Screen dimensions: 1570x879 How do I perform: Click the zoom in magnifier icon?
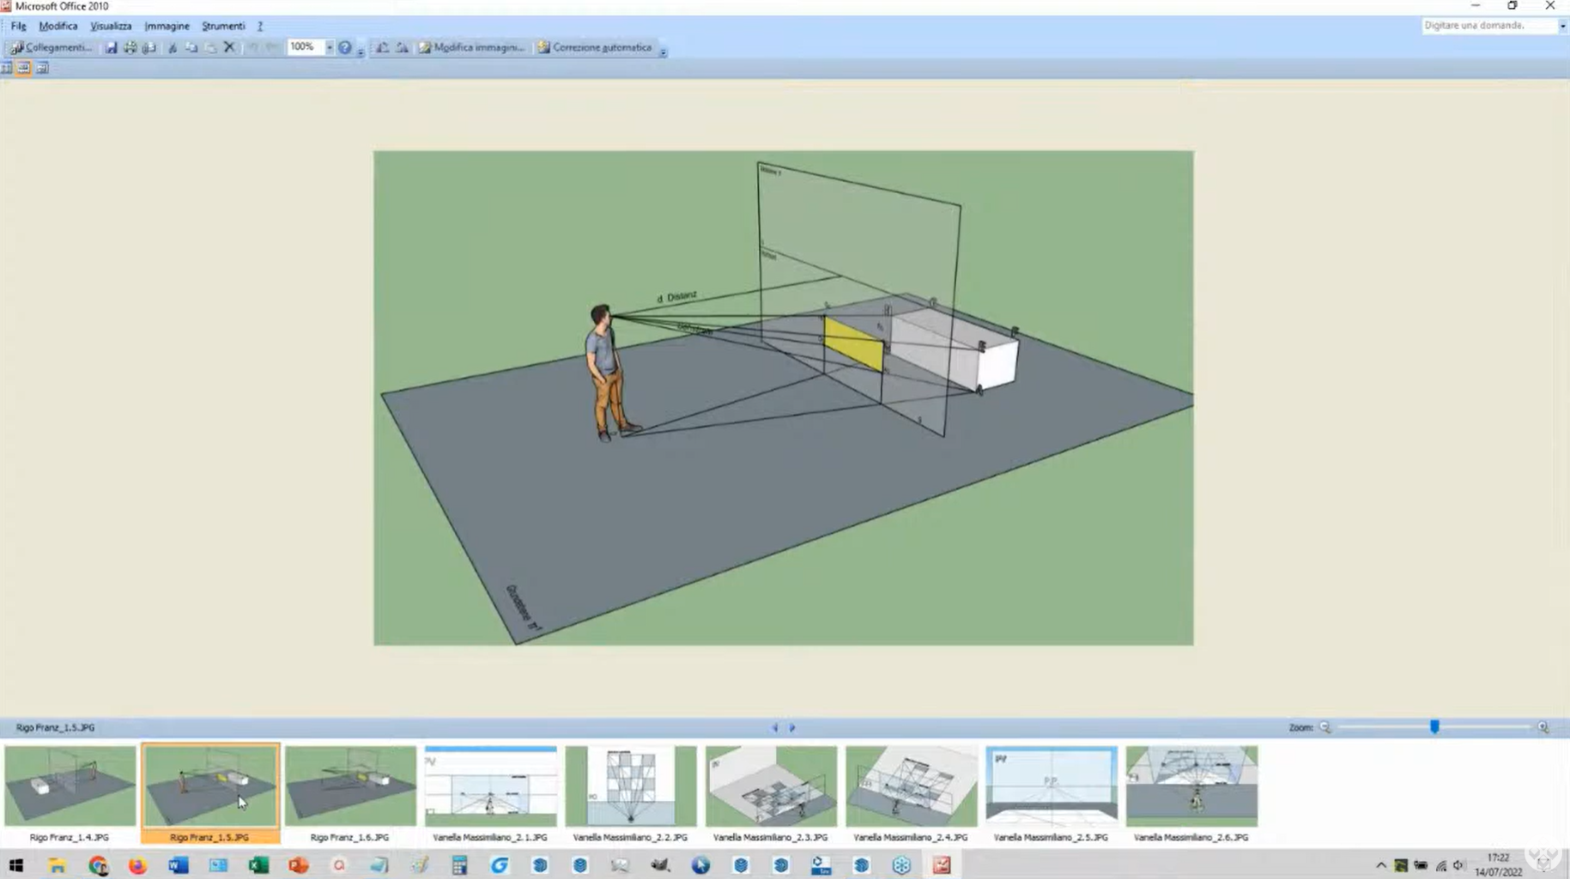[1543, 727]
